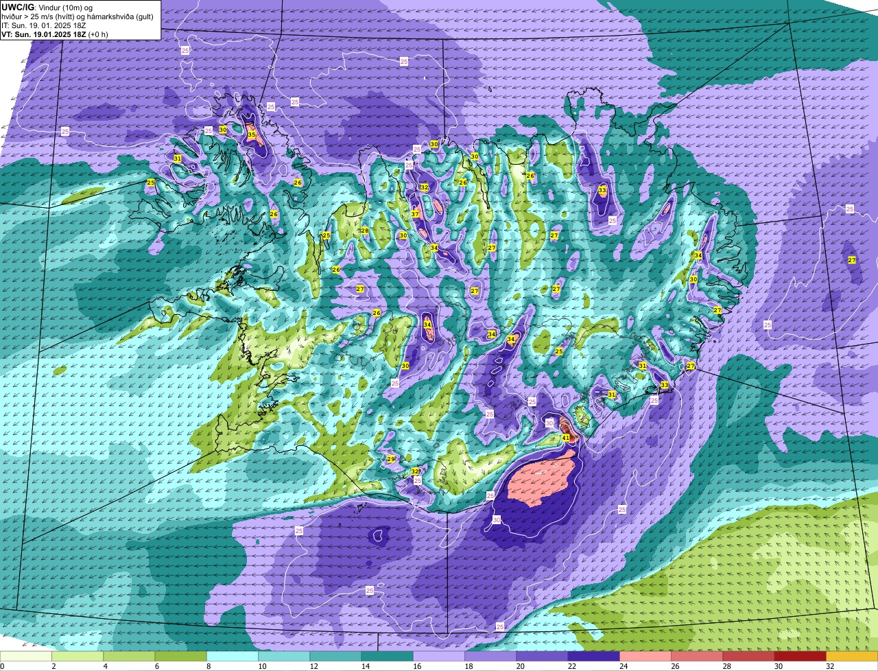Click the bold 'VT: Sun. 19.01.2025 18Z' line
Viewport: 878px width, 671px height.
pos(44,34)
